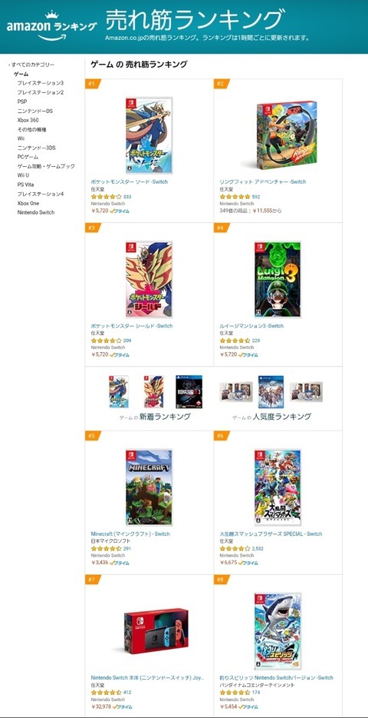Open ニンテンドー3DS category
This screenshot has width=368, height=718.
click(36, 148)
